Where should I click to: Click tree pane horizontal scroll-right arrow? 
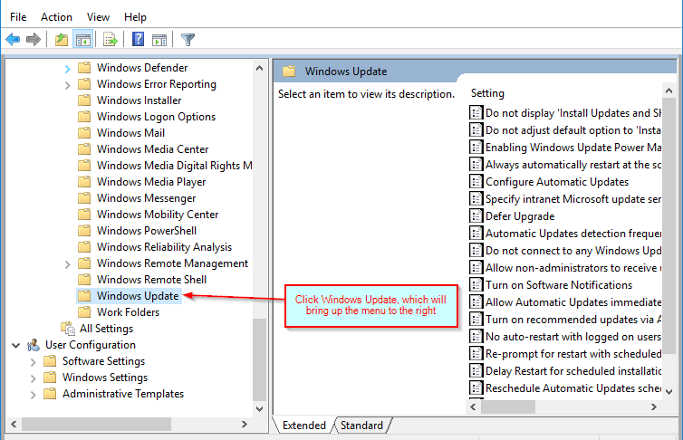245,424
